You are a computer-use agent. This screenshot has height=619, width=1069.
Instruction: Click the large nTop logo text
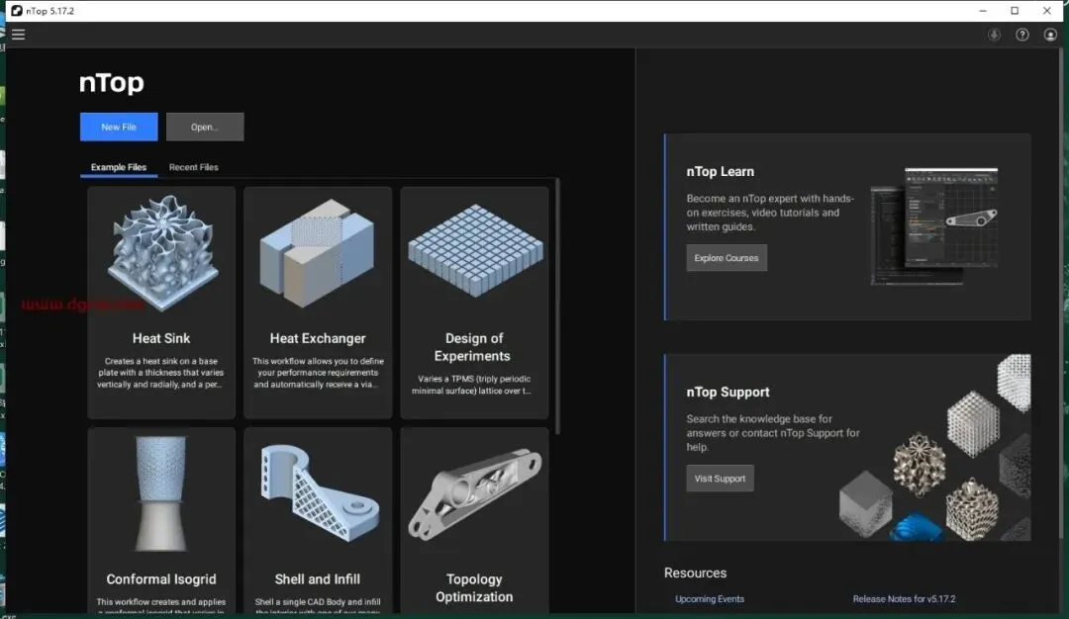tap(111, 83)
